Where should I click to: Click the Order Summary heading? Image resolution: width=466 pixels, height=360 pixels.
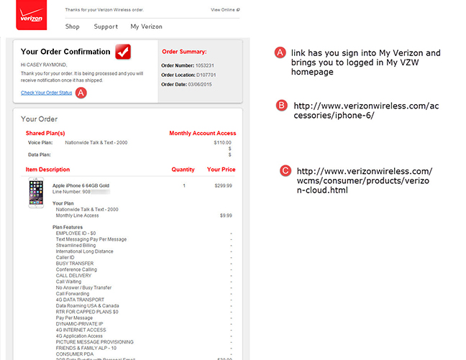(x=184, y=52)
